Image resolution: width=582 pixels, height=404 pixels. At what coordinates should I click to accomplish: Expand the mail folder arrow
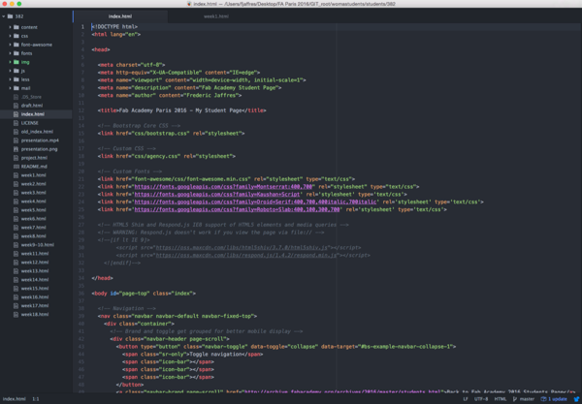(10, 88)
